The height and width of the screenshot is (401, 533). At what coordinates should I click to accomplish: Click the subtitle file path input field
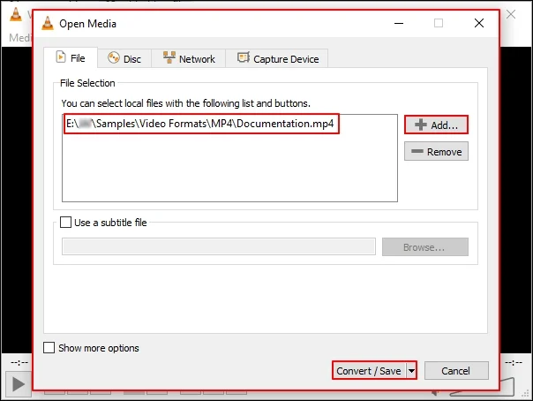219,247
